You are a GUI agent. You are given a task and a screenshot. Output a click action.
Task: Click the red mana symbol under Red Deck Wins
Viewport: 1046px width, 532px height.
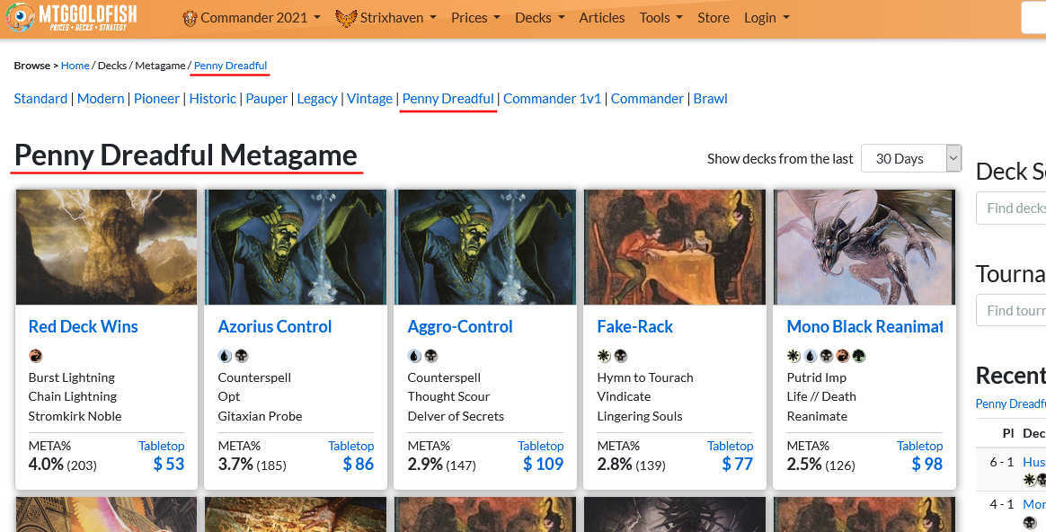coord(36,356)
